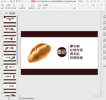106x100 pixels.
Task: Open bulleted list dropdown
Action: click(x=81, y=5)
